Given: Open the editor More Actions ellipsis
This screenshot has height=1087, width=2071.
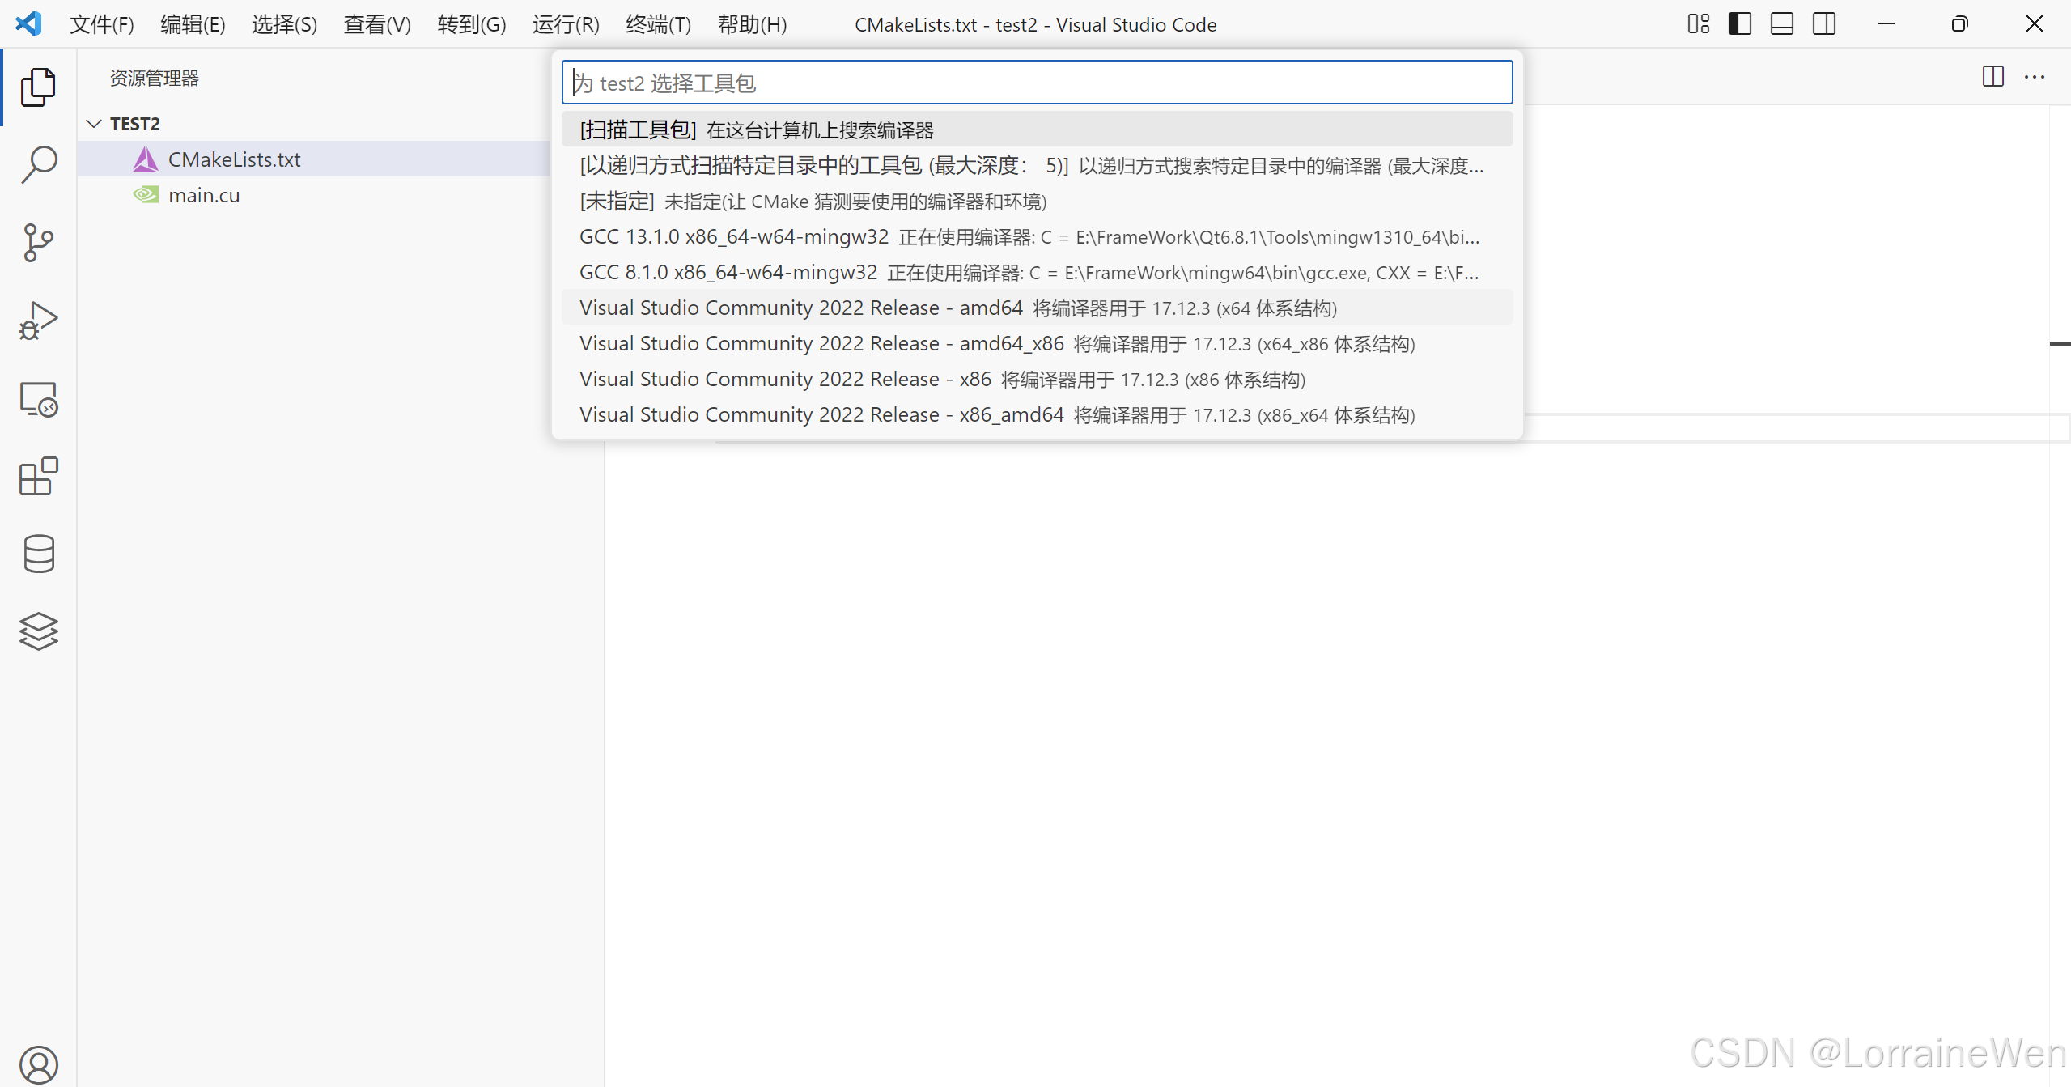Looking at the screenshot, I should point(2035,77).
